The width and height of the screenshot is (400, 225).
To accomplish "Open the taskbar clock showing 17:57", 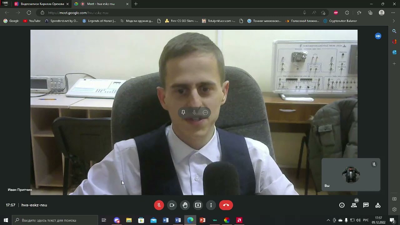I will coord(378,220).
